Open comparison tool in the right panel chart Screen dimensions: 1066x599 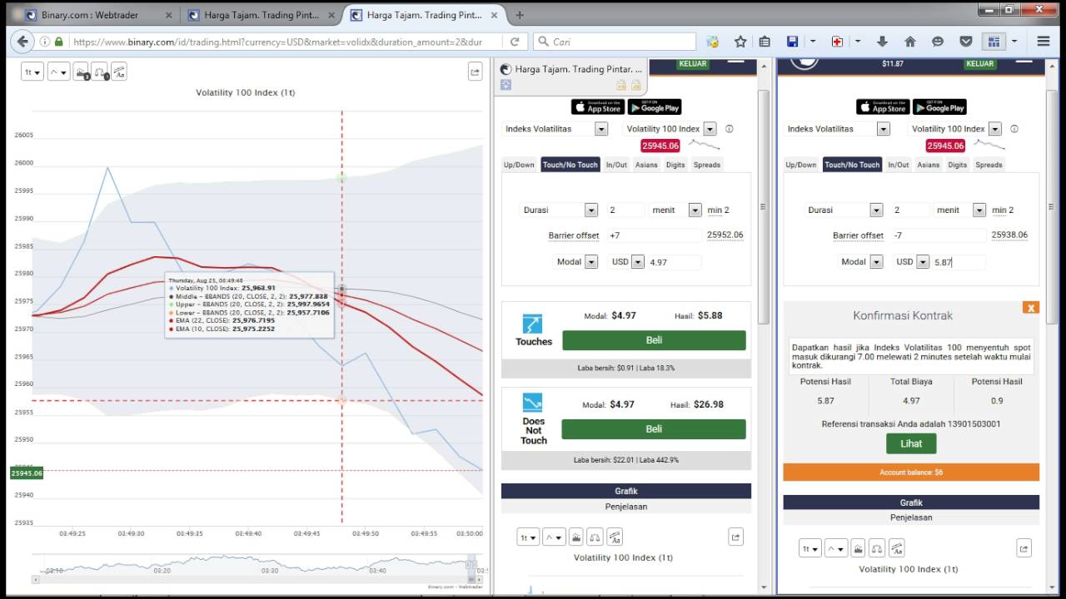click(x=877, y=548)
